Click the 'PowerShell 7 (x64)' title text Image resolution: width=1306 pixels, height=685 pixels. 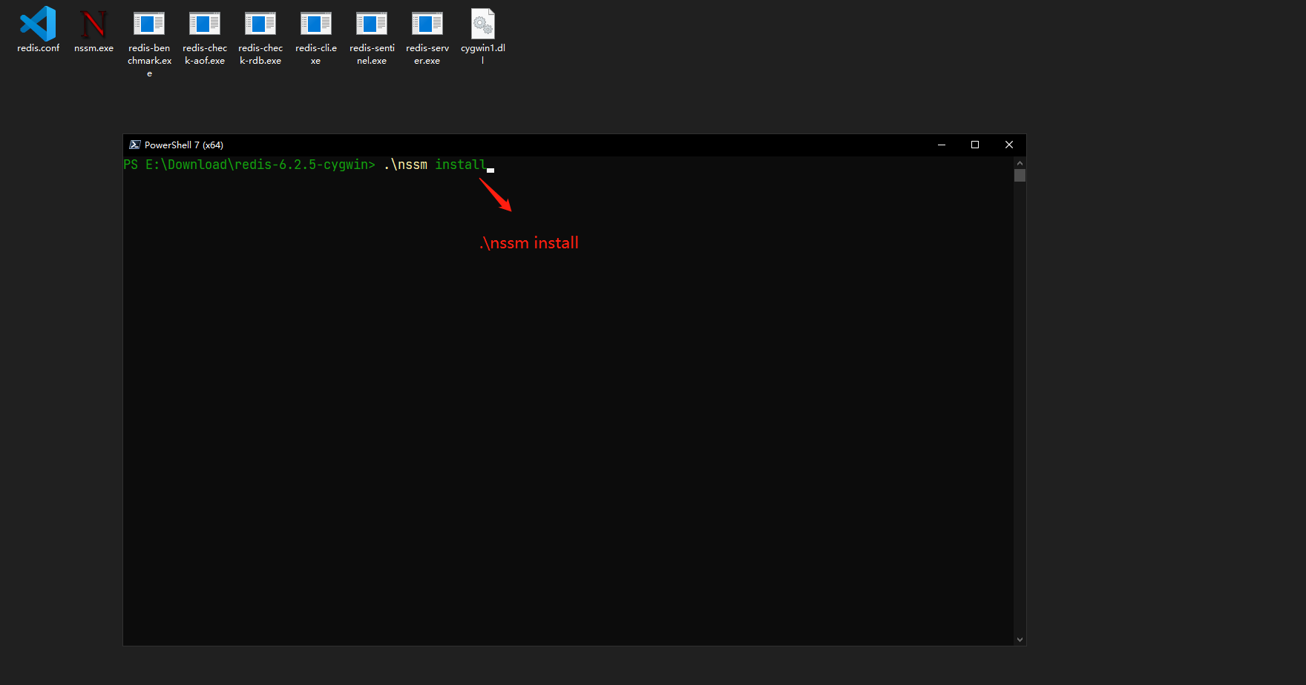tap(184, 145)
